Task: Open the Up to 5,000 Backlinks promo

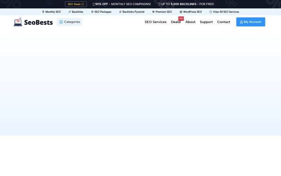Action: [187, 4]
